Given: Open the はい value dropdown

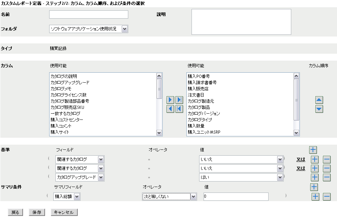Looking at the screenshot, I should pyautogui.click(x=280, y=177).
